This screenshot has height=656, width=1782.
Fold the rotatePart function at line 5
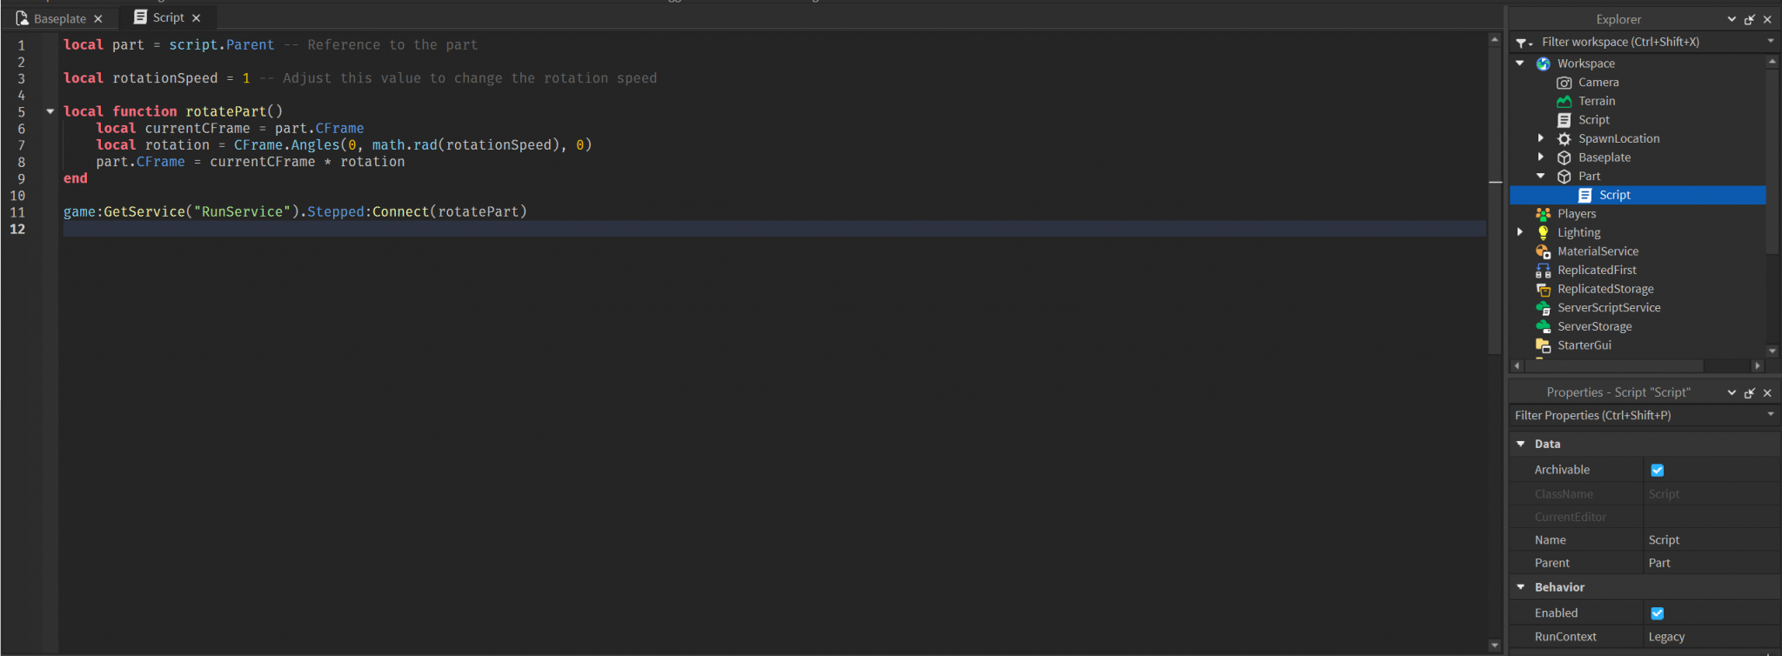(x=50, y=111)
